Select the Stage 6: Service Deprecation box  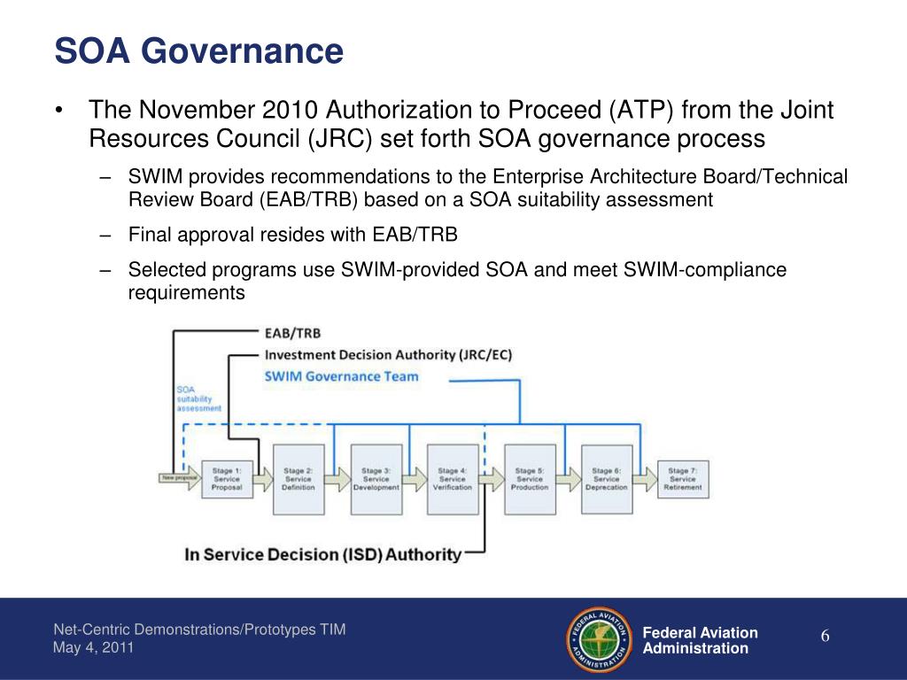(x=607, y=479)
